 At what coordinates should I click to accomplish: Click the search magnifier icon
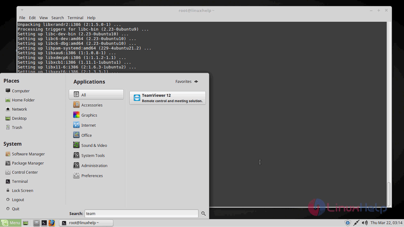point(204,214)
